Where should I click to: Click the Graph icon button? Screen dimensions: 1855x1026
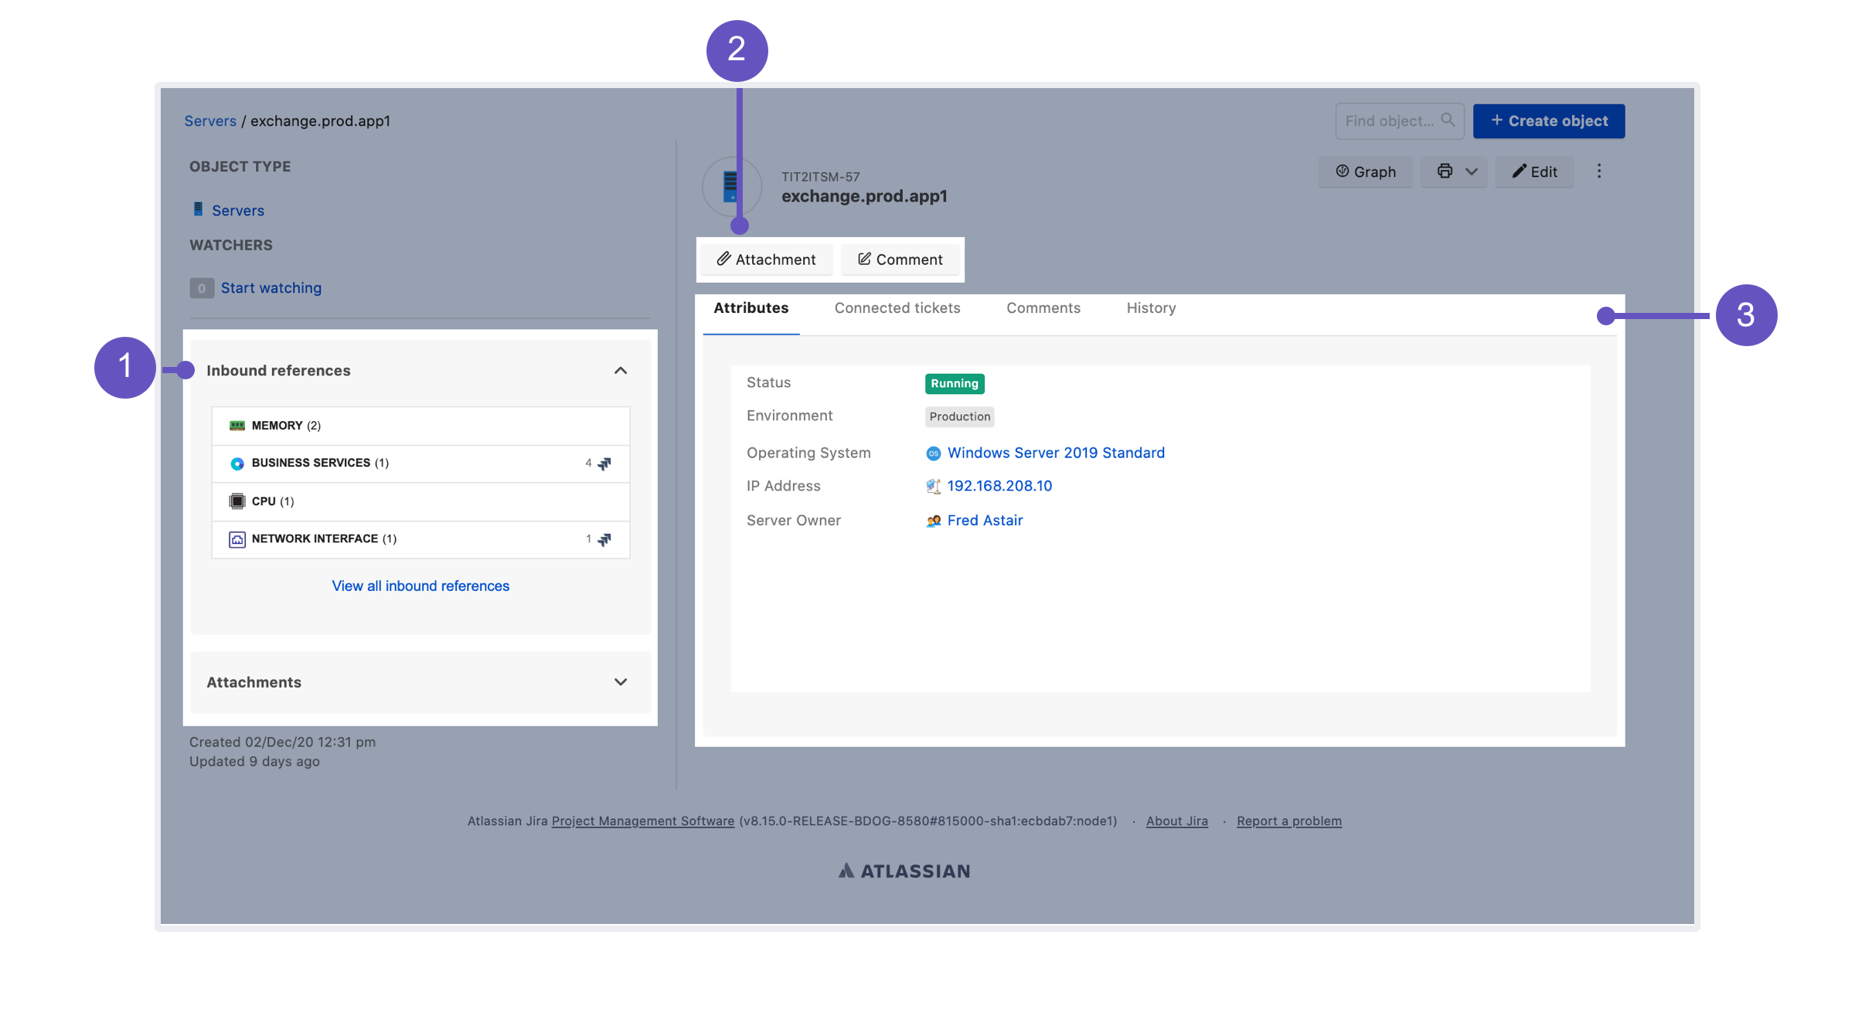click(x=1365, y=172)
